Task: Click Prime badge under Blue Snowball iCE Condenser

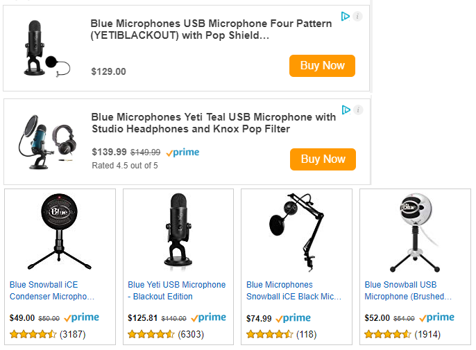Action: (81, 318)
